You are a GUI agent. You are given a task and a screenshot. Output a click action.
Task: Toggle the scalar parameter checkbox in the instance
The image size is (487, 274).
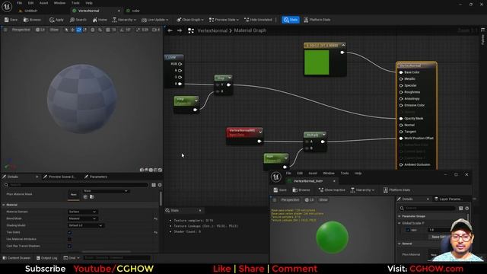tap(408, 230)
